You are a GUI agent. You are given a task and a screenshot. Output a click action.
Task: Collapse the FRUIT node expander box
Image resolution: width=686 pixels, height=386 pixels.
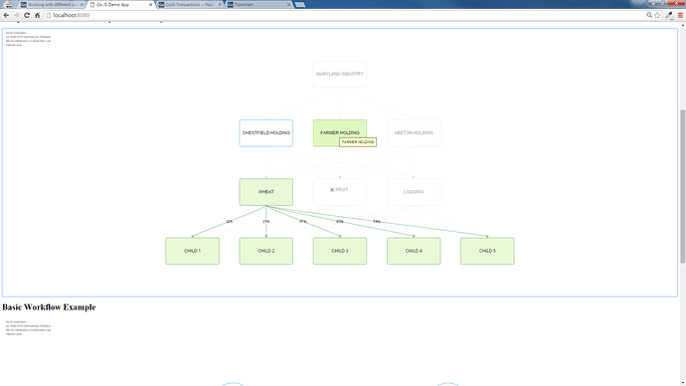coord(332,189)
